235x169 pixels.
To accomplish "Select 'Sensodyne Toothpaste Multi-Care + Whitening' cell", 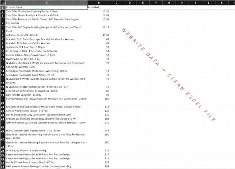I will pyautogui.click(x=46, y=71).
